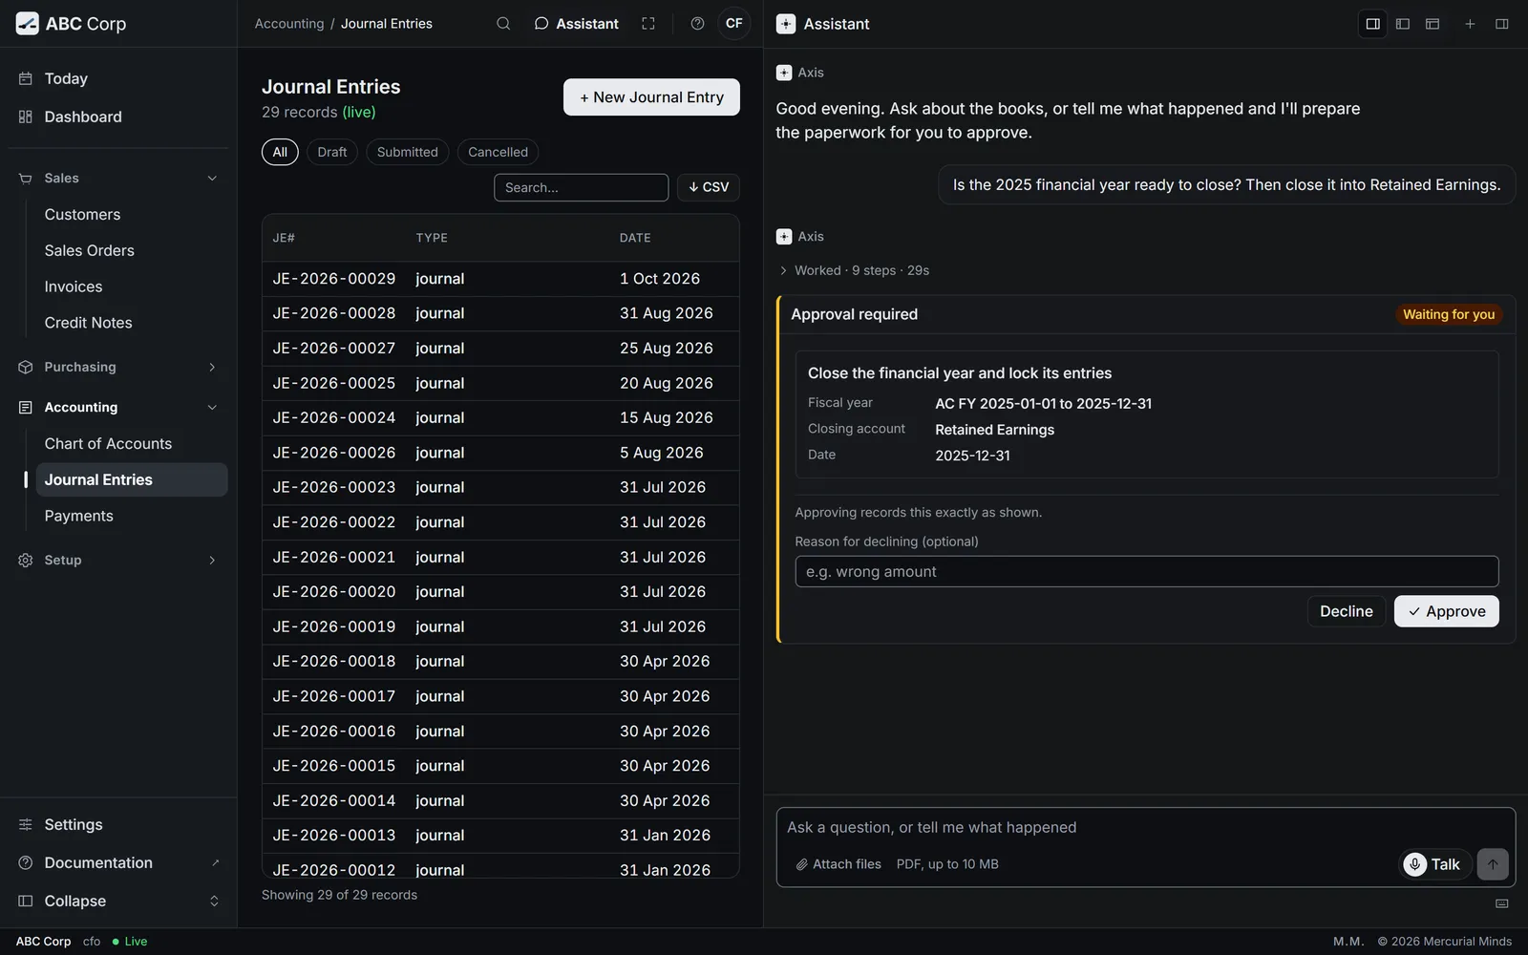The height and width of the screenshot is (955, 1528).
Task: Select the top panel layout icon
Action: coord(1432,24)
